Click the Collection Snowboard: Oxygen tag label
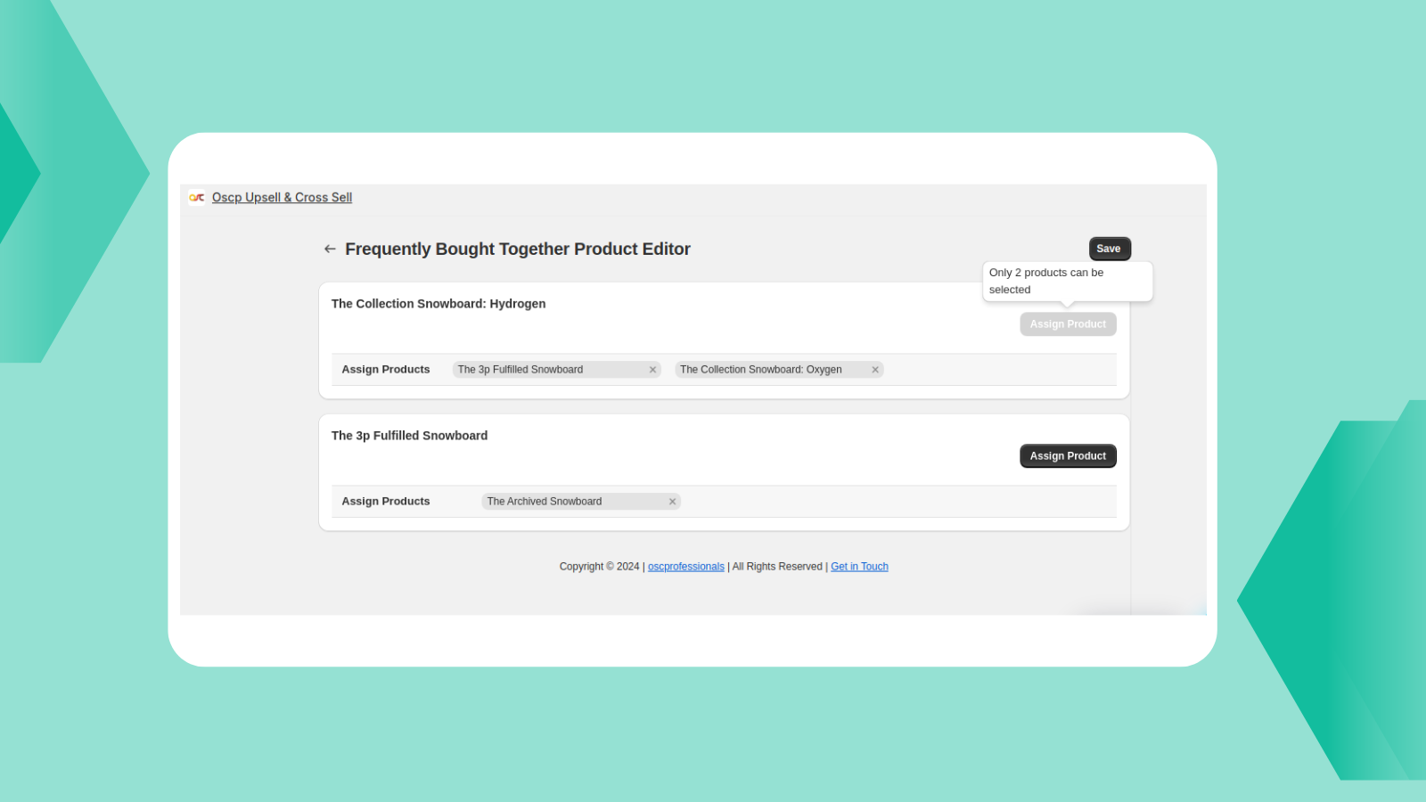The width and height of the screenshot is (1426, 802). [760, 370]
